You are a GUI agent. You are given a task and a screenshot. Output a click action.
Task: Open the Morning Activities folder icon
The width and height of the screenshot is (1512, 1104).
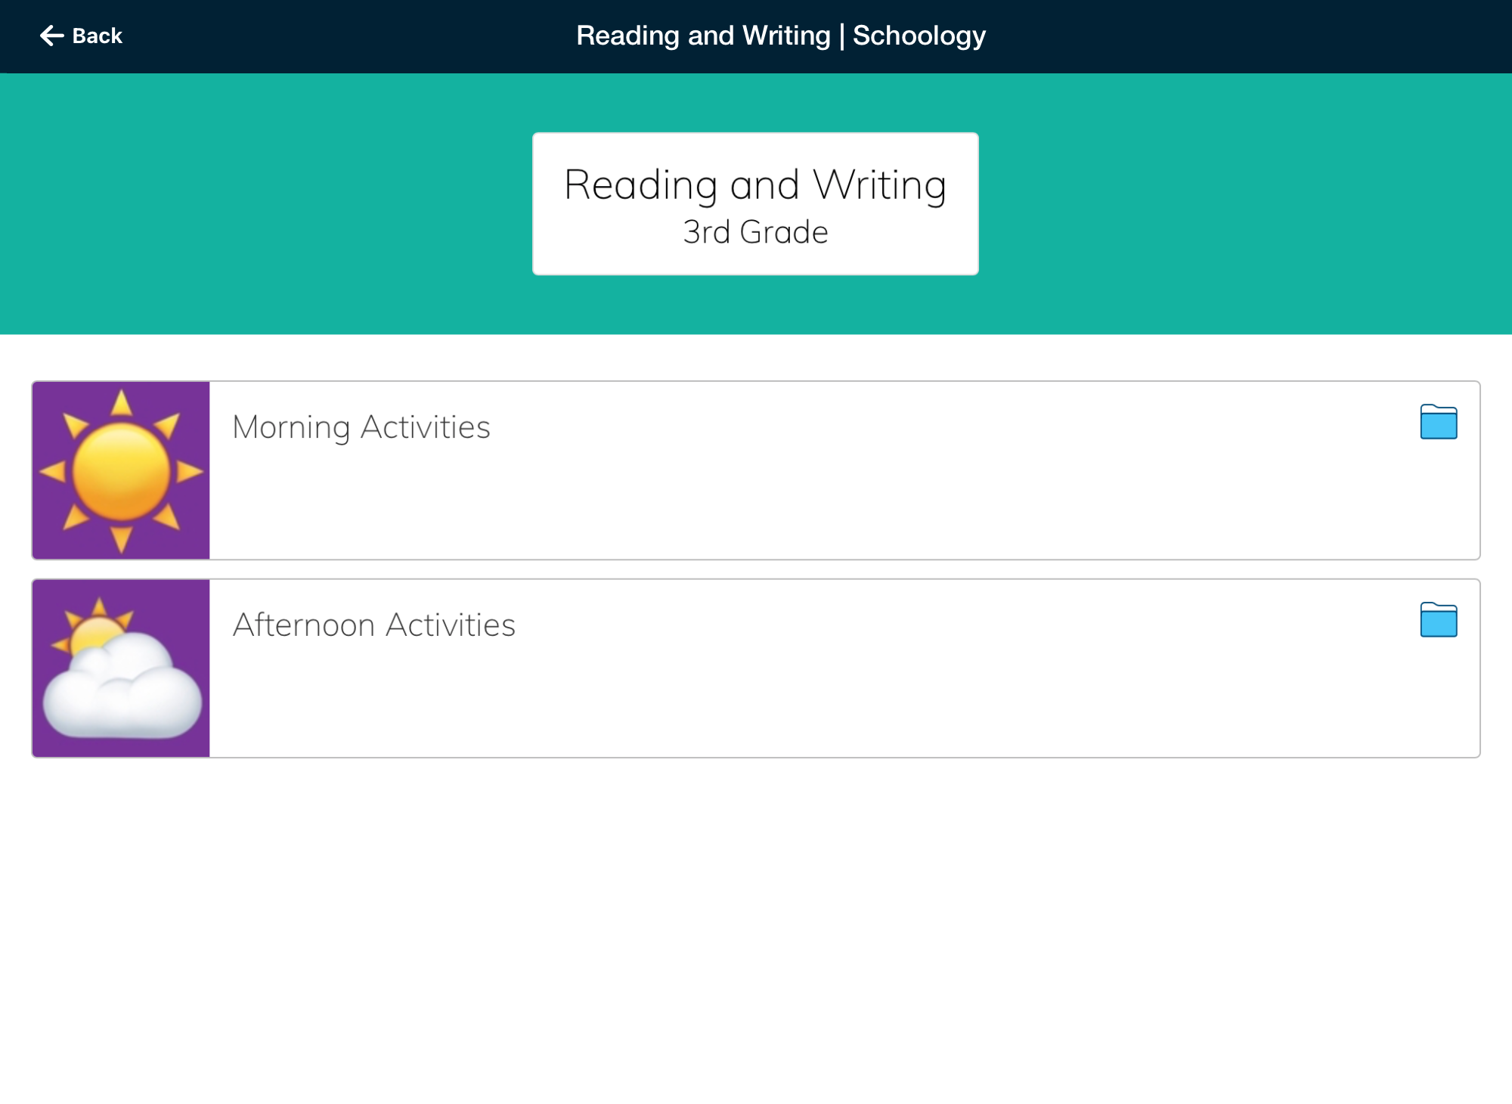point(1438,422)
